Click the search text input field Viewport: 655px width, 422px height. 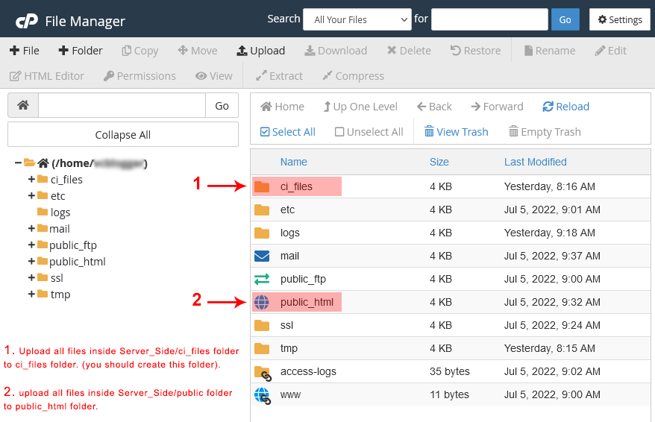point(489,19)
